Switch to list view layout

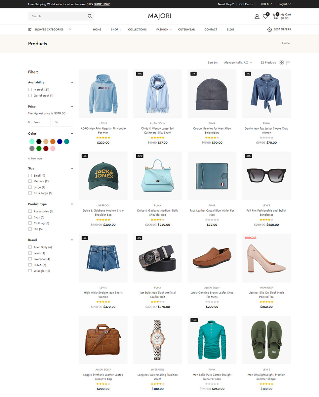click(288, 63)
